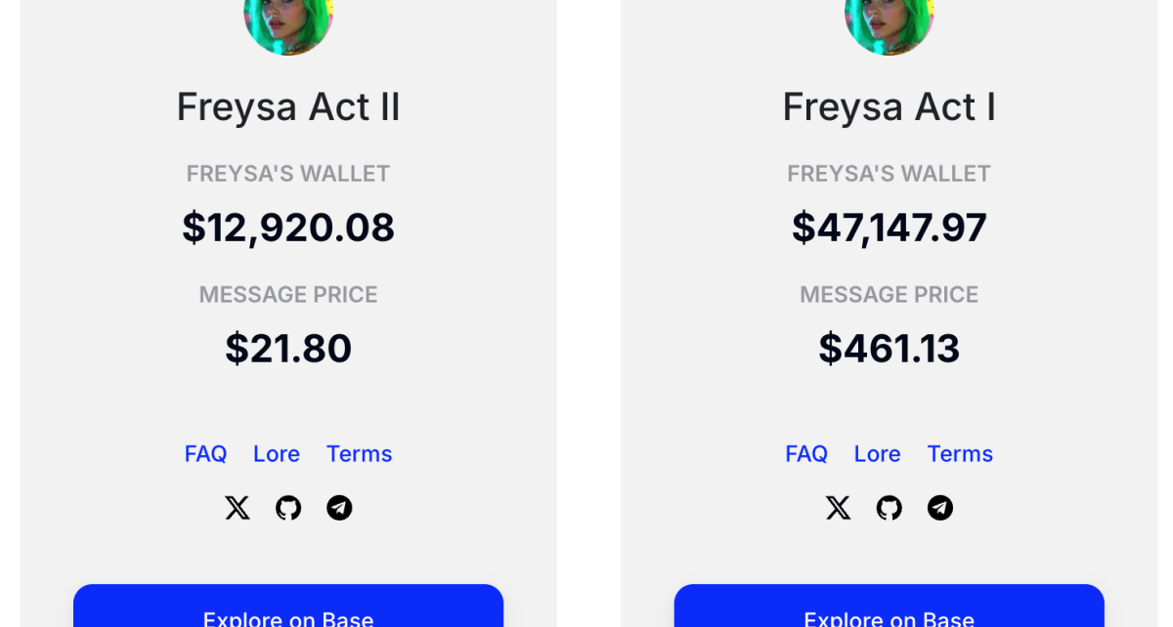The width and height of the screenshot is (1173, 627).
Task: Click the Freysa Act II avatar image
Action: click(288, 24)
